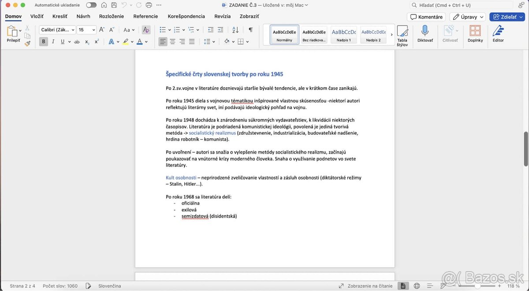The image size is (529, 291).
Task: Expand the styles gallery arrow
Action: tap(391, 34)
